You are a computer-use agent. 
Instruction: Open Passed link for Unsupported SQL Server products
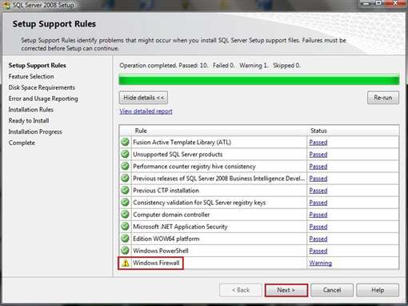[318, 155]
